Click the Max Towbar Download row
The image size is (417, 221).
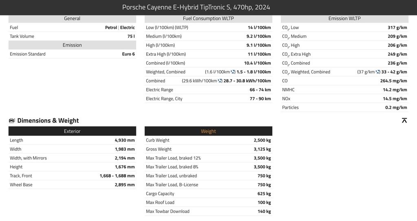point(208,212)
